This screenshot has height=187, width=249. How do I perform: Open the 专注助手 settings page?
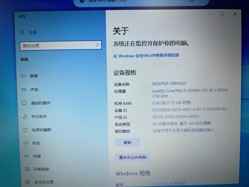(x=39, y=117)
